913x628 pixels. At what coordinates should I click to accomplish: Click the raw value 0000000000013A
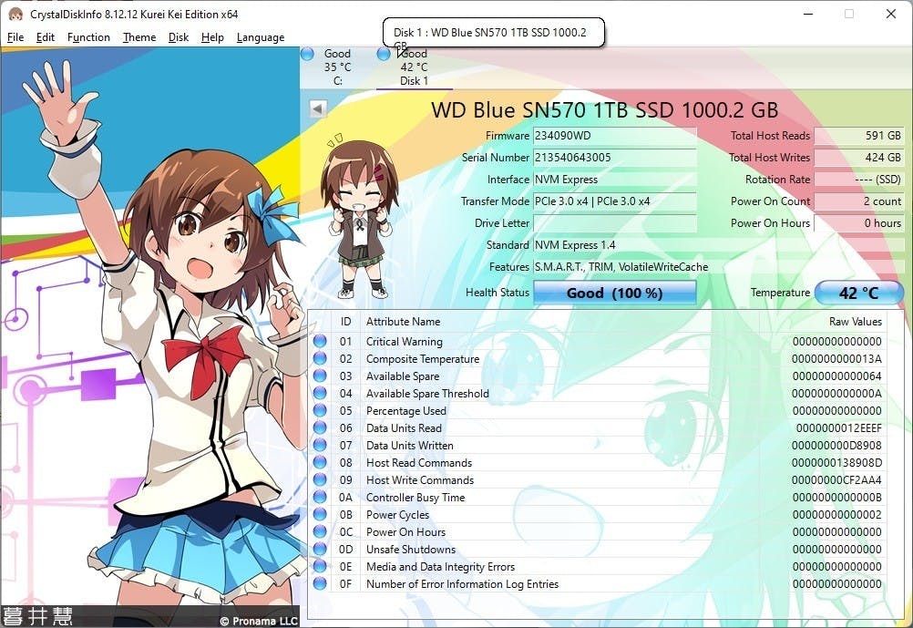click(x=836, y=359)
